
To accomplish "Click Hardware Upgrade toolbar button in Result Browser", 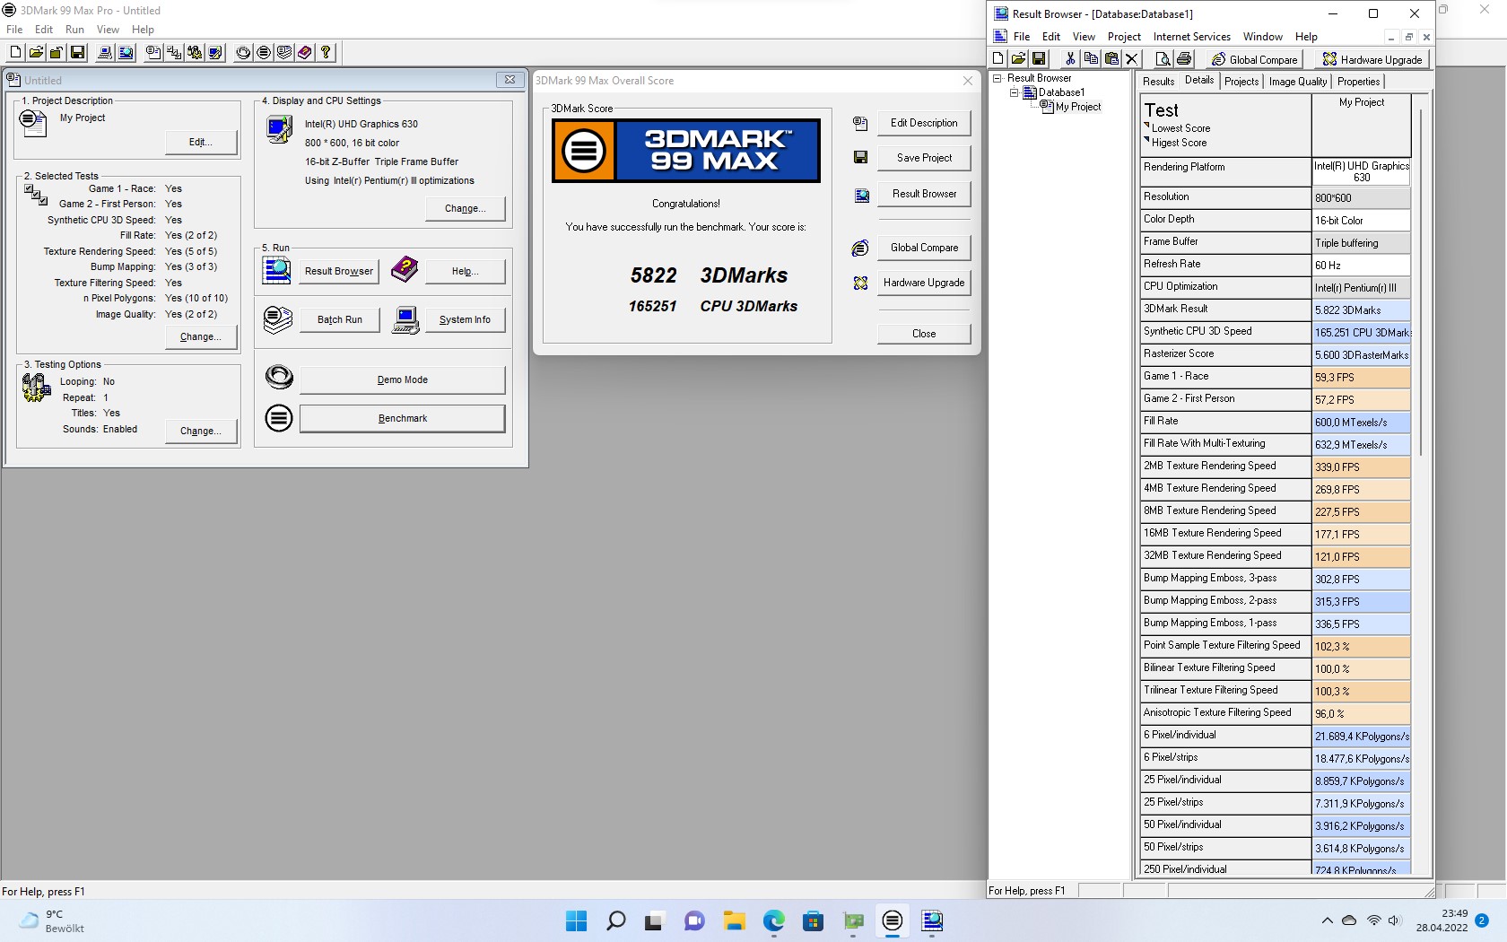I will pos(1373,59).
